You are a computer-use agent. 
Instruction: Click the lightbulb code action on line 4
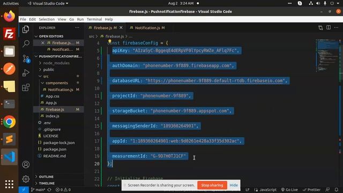tap(110, 41)
